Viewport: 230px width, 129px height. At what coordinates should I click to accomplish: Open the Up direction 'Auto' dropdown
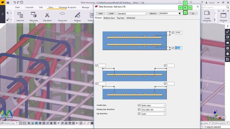[x=153, y=114]
